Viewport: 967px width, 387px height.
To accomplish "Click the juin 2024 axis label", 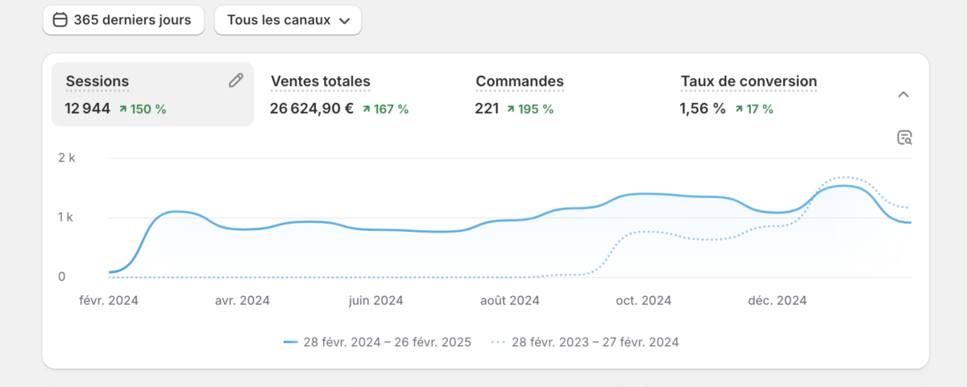I will point(376,301).
